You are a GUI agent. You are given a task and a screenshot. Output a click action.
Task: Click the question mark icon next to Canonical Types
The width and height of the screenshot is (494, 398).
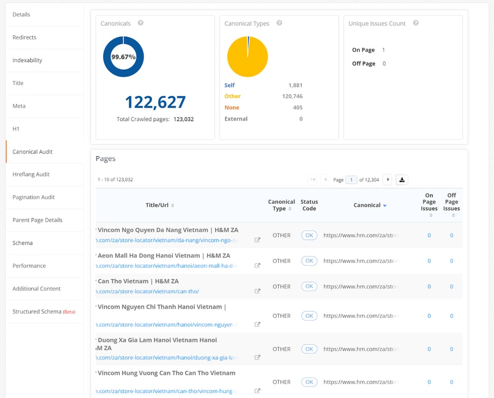click(x=279, y=23)
